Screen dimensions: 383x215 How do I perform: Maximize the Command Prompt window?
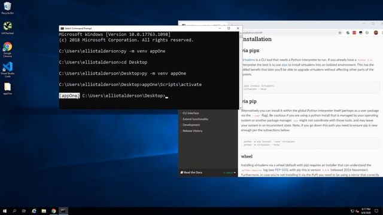(x=229, y=29)
